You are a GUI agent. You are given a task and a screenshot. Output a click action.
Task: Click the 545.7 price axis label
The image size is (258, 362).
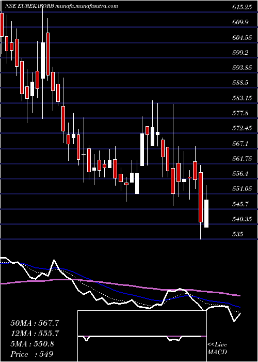pos(241,204)
